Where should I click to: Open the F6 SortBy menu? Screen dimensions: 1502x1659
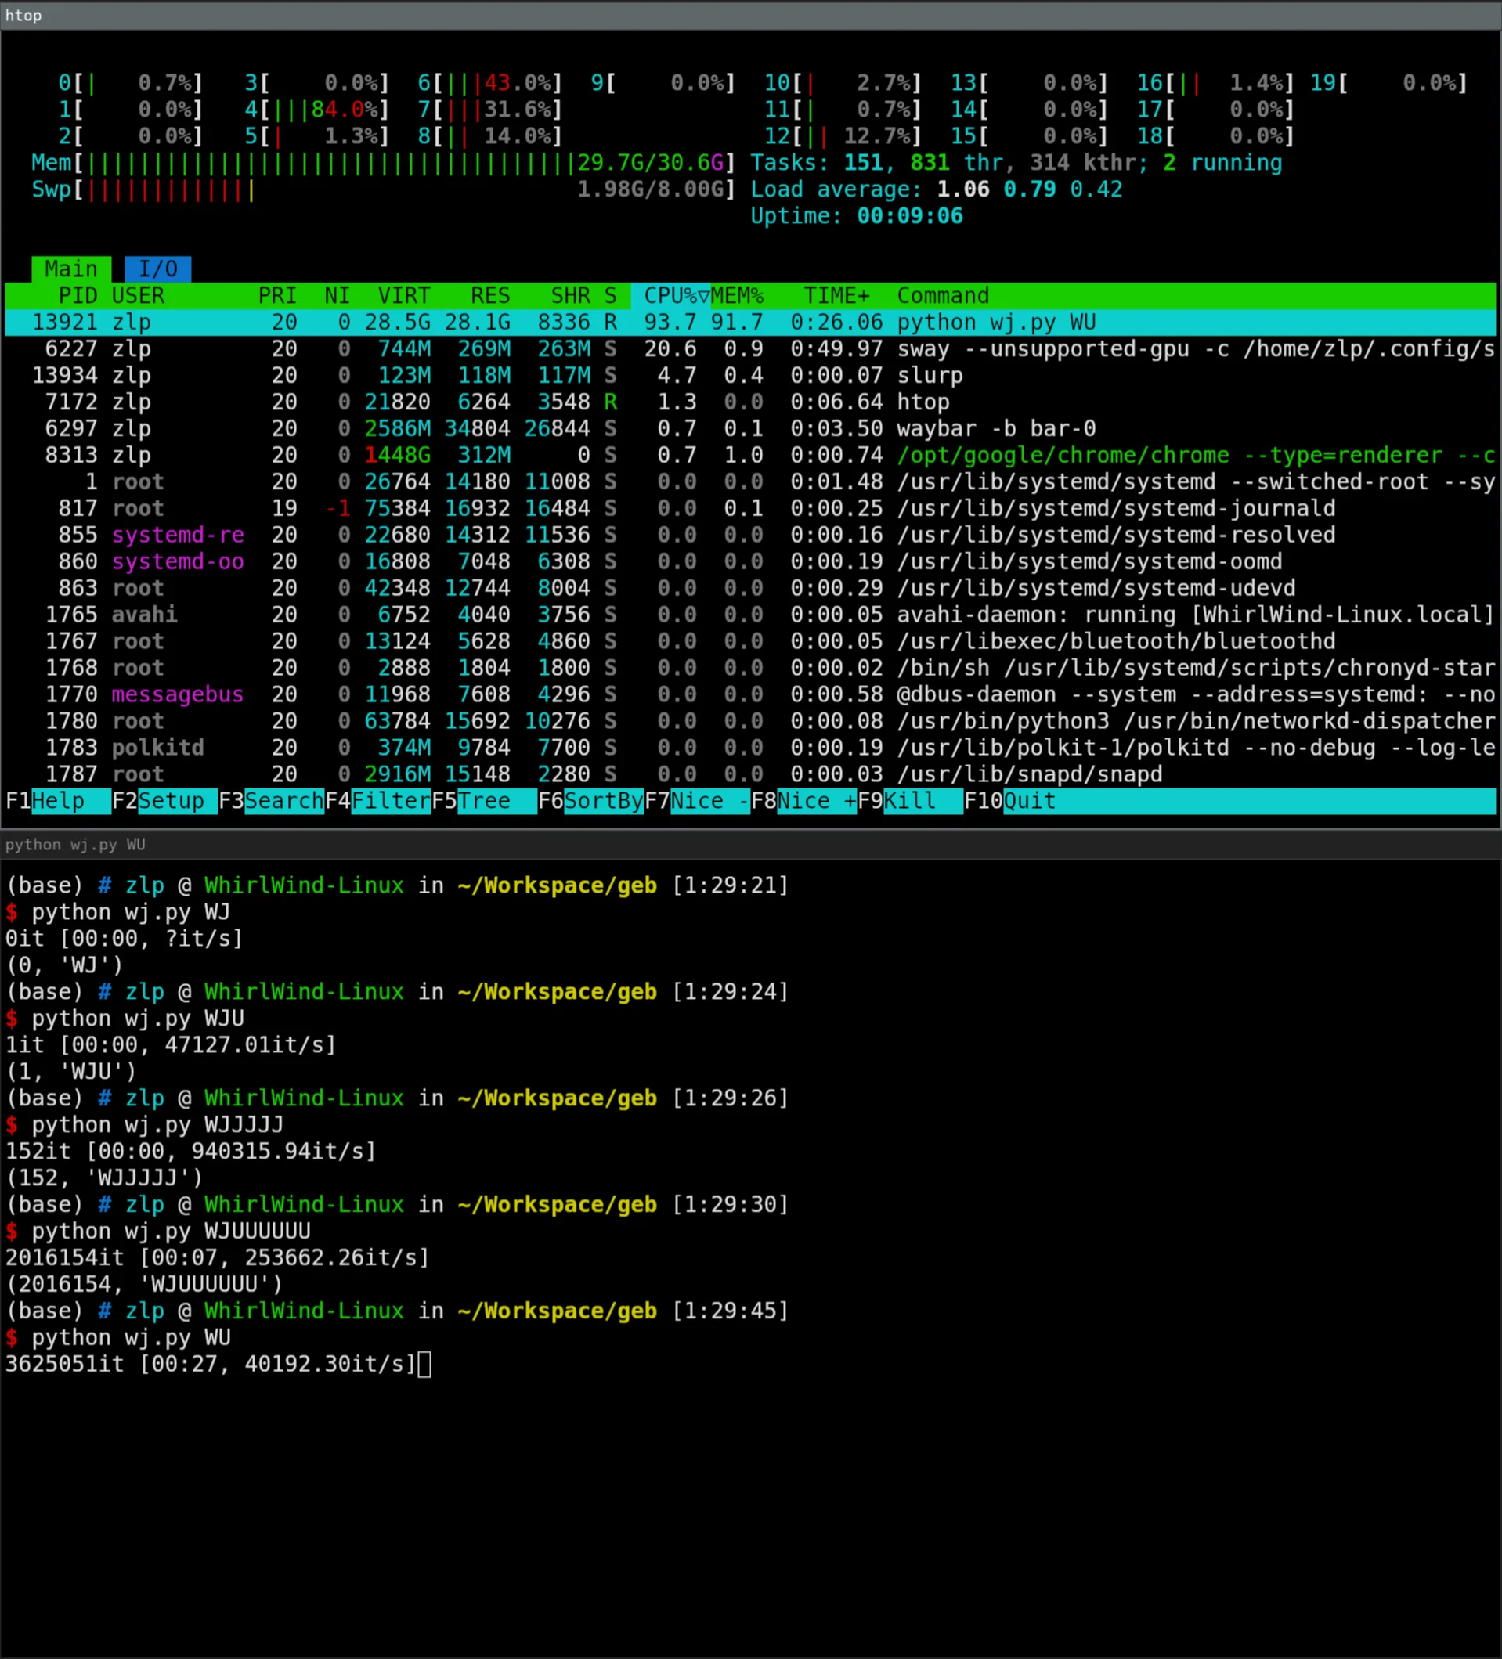pos(591,801)
